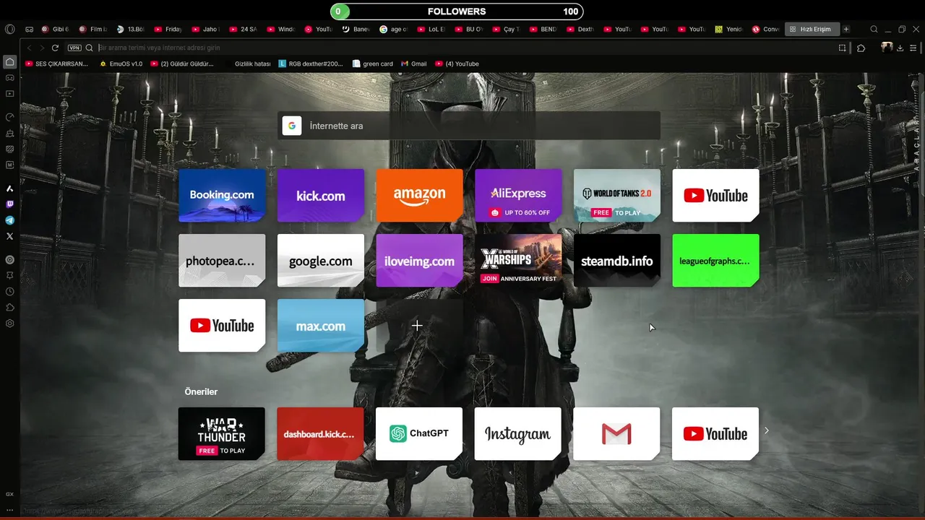Open the max.com speed dial tile
Image resolution: width=925 pixels, height=520 pixels.
(321, 325)
